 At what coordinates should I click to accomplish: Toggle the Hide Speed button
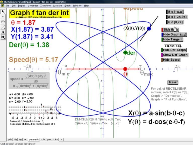[171, 60]
